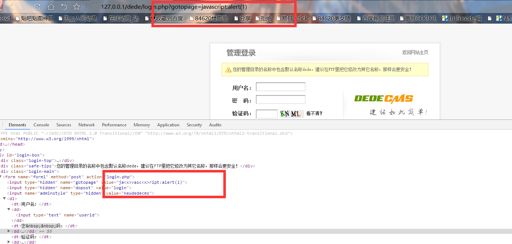Screen dimensions: 512x244
Task: Select the div class="login-main" line
Action: (x=29, y=171)
